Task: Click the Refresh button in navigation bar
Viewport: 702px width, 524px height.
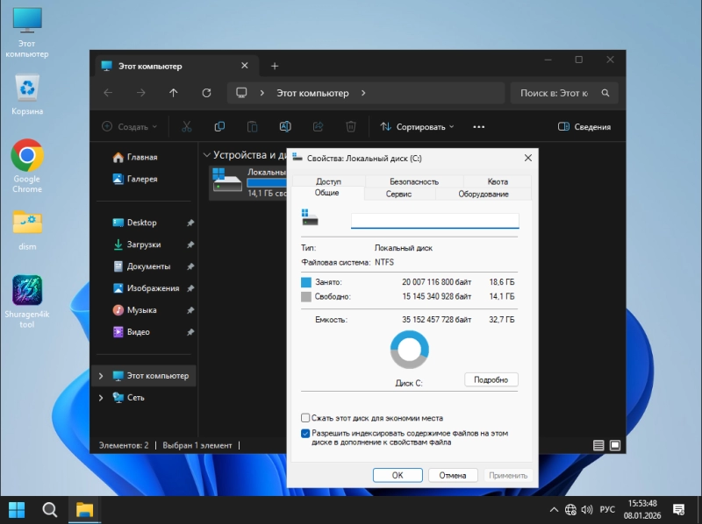Action: (x=206, y=93)
